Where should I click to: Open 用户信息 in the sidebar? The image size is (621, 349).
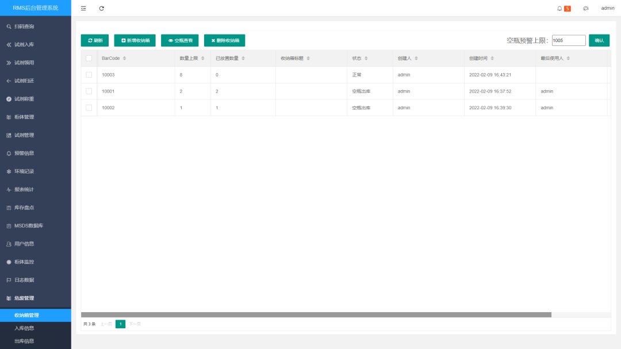pos(36,244)
